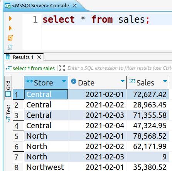Select row number 5 header

19,136
